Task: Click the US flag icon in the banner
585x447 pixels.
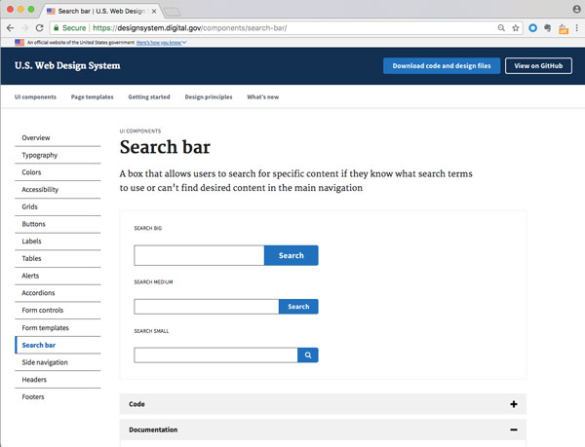Action: (19, 43)
